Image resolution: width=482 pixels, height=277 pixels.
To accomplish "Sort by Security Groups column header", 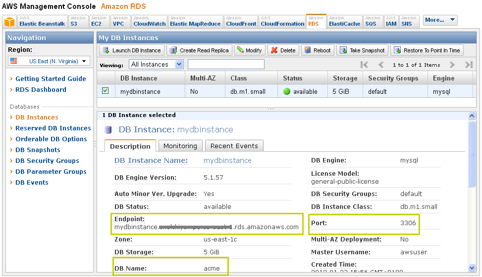I will (395, 78).
